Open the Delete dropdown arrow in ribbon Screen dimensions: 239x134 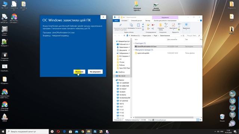pyautogui.click(x=154, y=25)
